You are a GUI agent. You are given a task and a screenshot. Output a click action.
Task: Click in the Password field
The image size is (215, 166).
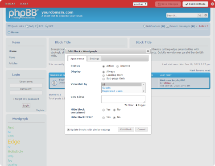click(26, 93)
